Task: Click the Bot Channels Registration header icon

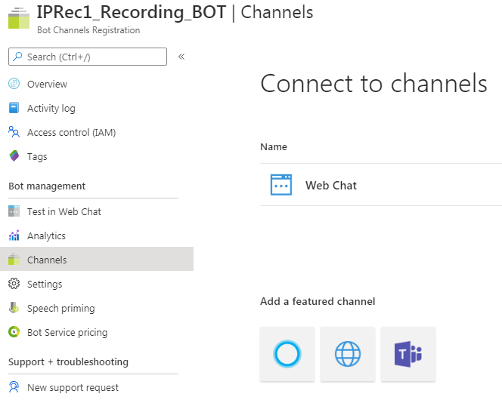Action: [x=19, y=18]
